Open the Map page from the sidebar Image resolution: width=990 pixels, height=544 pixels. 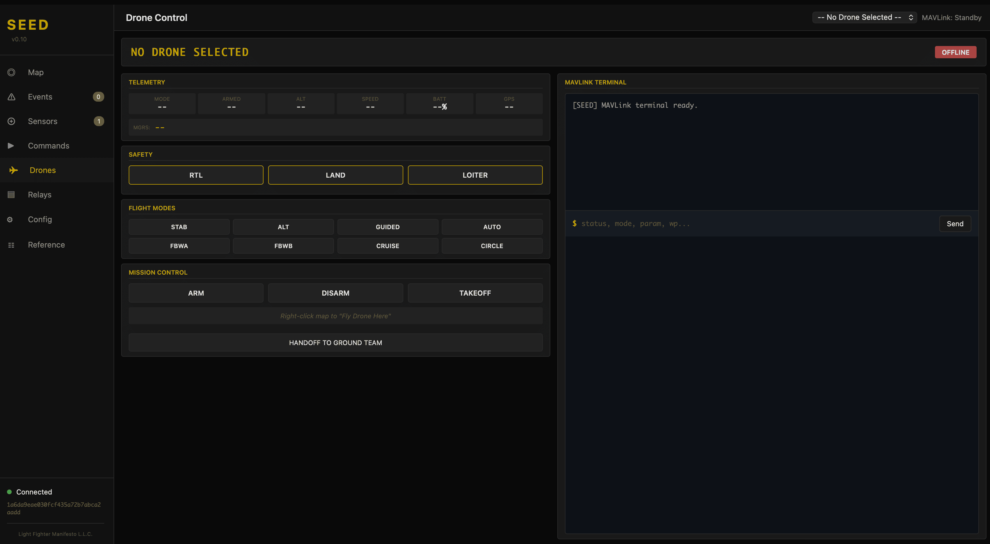(11, 72)
